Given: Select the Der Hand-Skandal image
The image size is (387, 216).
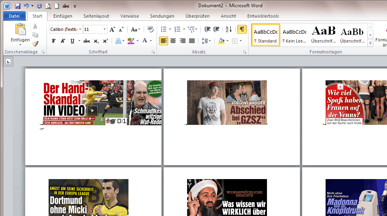Looking at the screenshot, I should coord(102,103).
